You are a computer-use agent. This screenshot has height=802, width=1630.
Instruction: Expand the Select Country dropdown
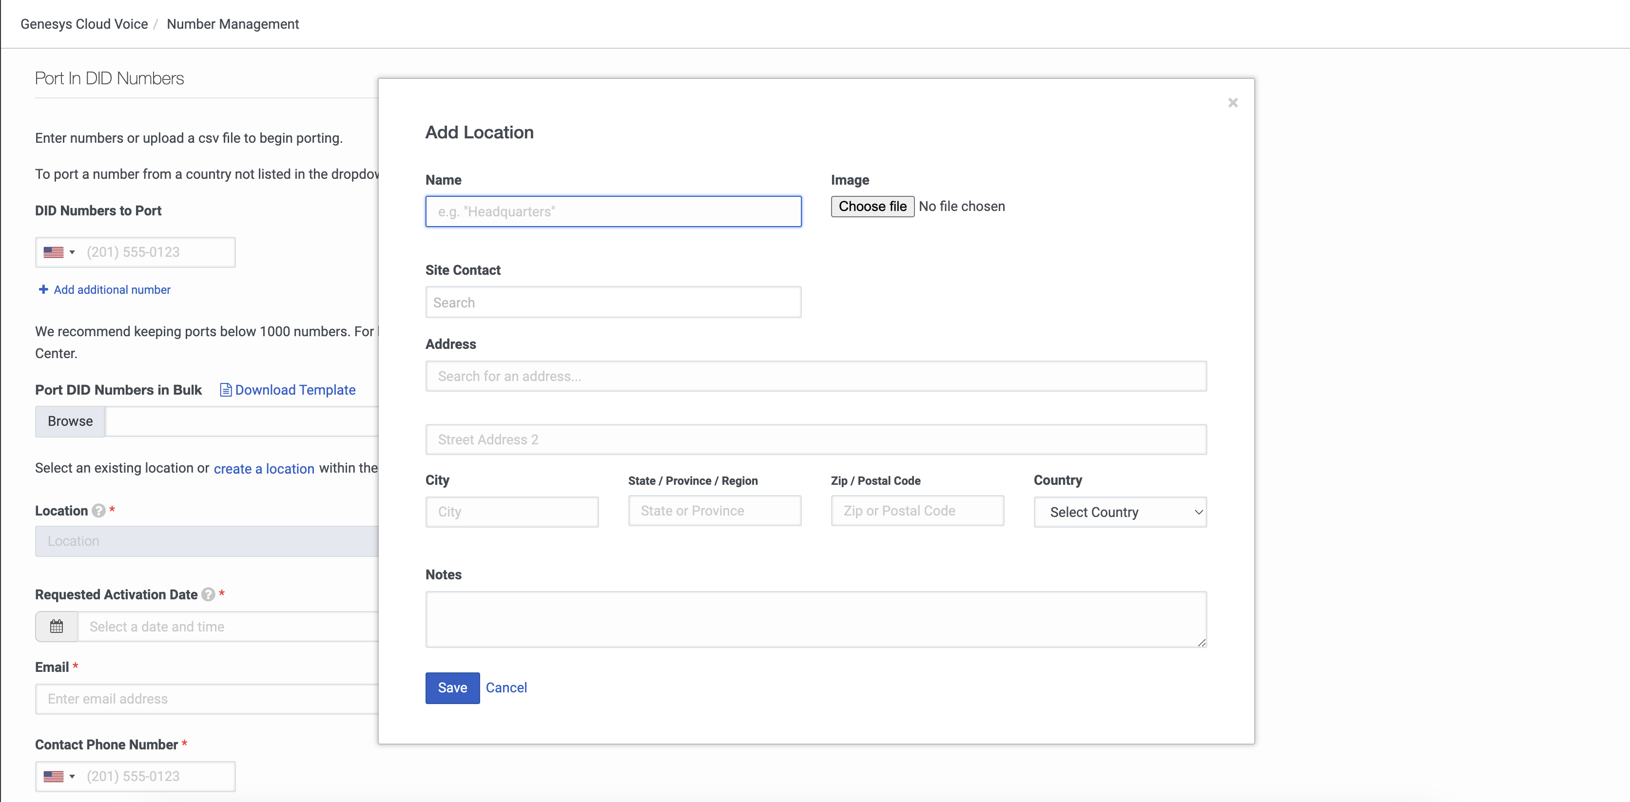[x=1119, y=512]
